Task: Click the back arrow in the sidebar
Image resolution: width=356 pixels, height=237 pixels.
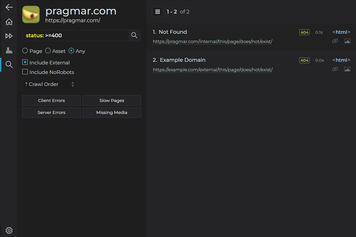Action: click(x=9, y=7)
